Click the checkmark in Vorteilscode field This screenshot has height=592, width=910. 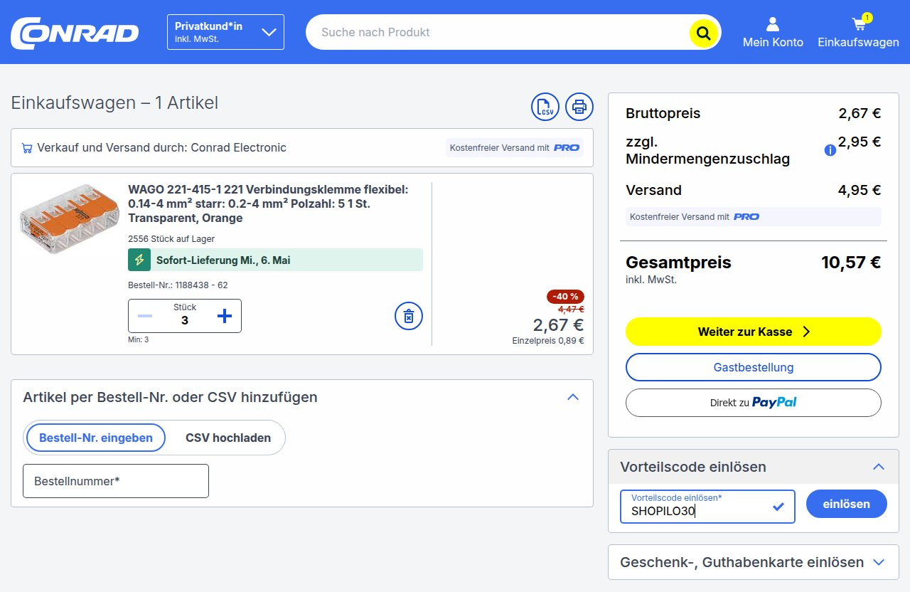coord(778,507)
